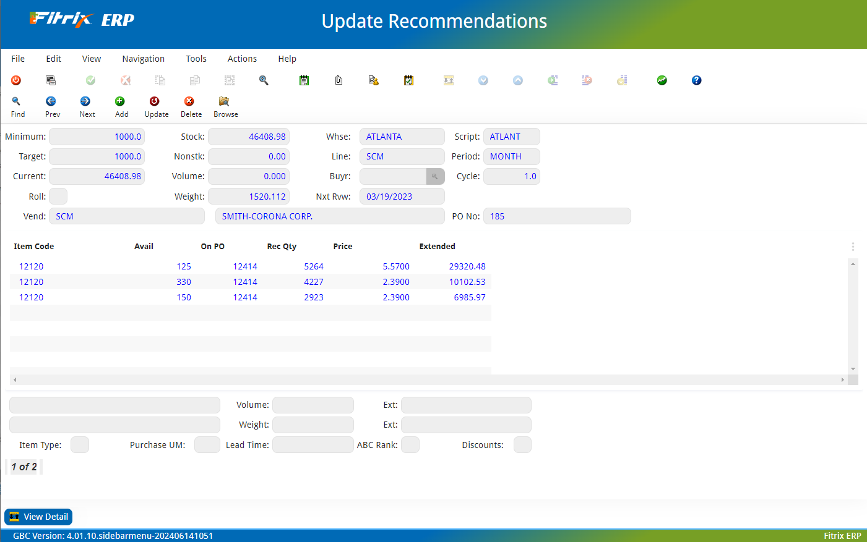The width and height of the screenshot is (867, 542).
Task: Click the clipboard paste icon
Action: [x=339, y=80]
